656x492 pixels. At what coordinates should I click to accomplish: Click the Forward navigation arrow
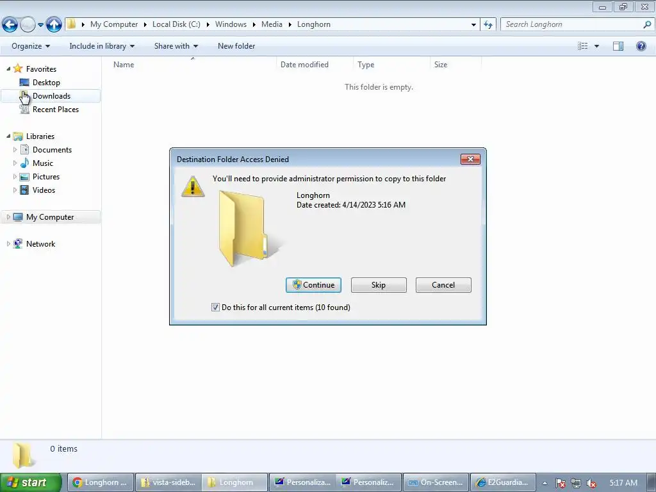point(28,25)
